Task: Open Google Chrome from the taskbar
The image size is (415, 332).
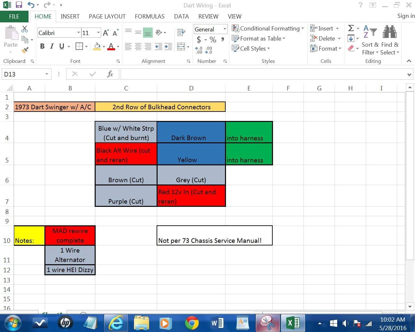Action: pyautogui.click(x=192, y=323)
